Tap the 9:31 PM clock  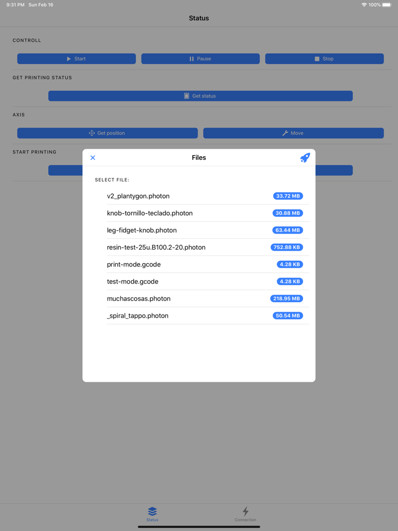click(15, 5)
